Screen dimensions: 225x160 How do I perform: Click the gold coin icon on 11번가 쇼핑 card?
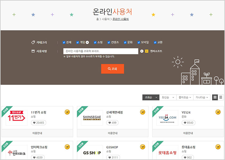[x=67, y=112]
